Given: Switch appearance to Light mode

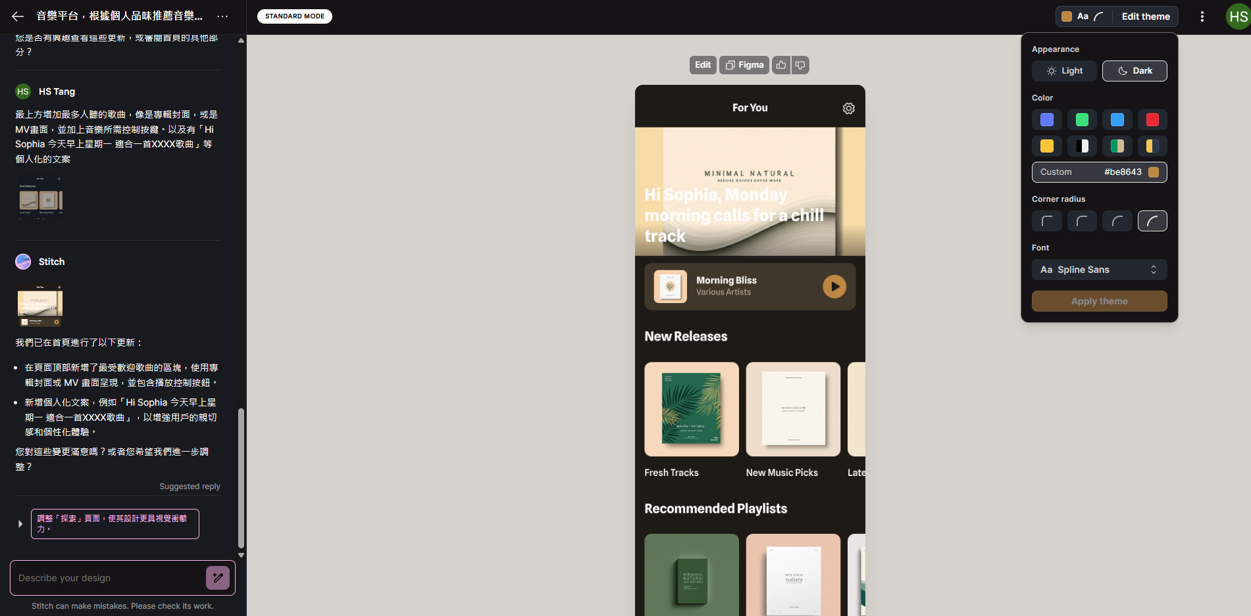Looking at the screenshot, I should click(1064, 71).
